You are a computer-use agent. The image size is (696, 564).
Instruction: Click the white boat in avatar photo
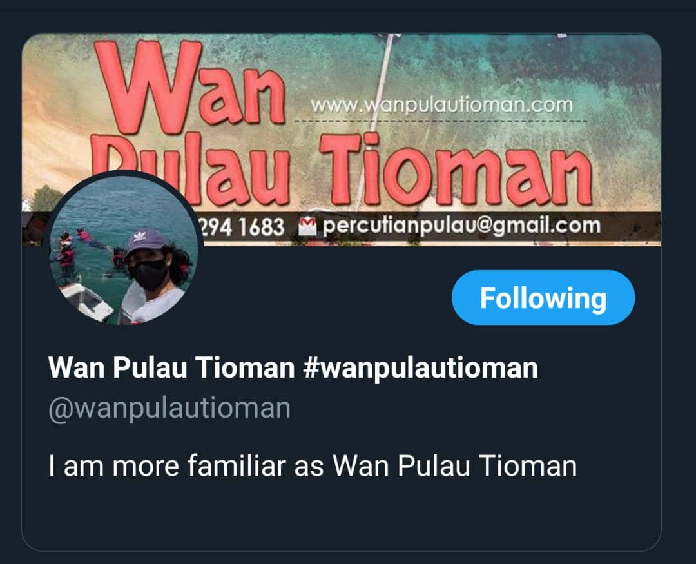[88, 302]
